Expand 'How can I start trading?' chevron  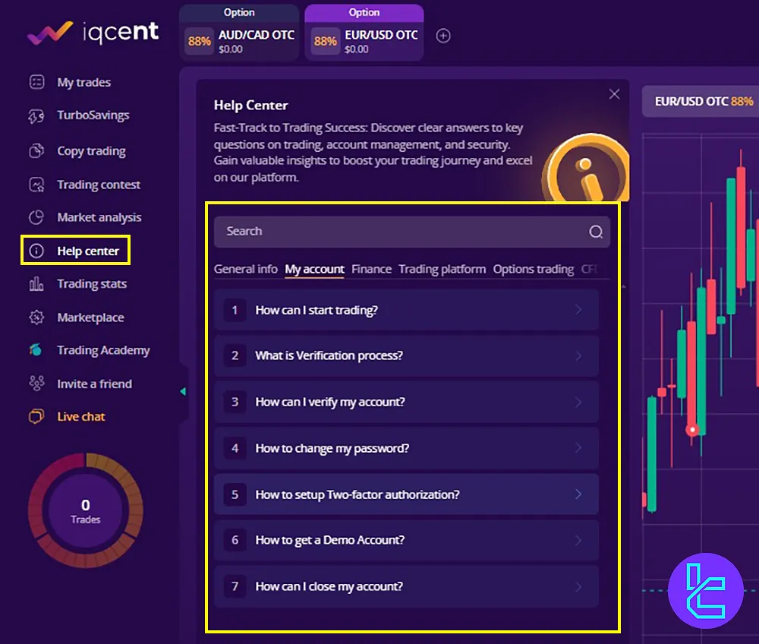tap(578, 310)
